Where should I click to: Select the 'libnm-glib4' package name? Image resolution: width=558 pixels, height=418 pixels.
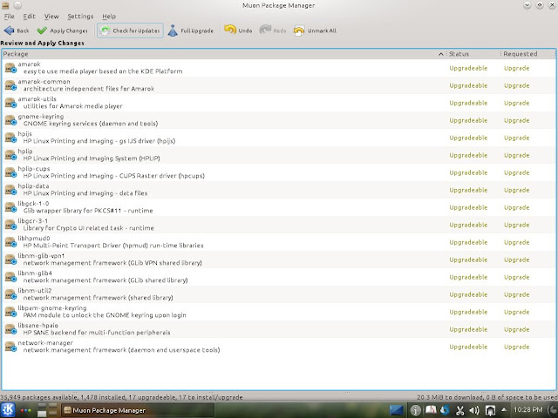(x=35, y=273)
